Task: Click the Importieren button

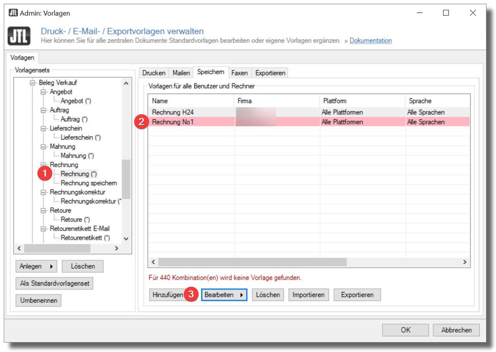Action: (309, 295)
